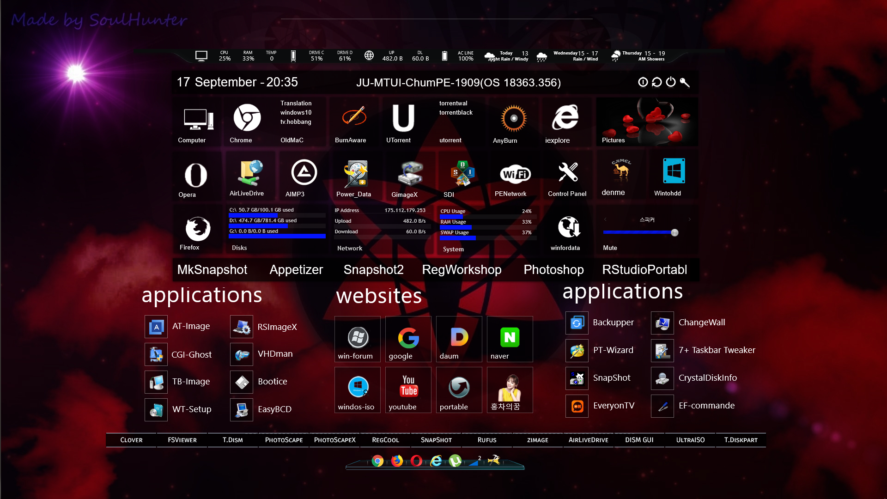
Task: Open the youtube website tile
Action: tap(408, 390)
